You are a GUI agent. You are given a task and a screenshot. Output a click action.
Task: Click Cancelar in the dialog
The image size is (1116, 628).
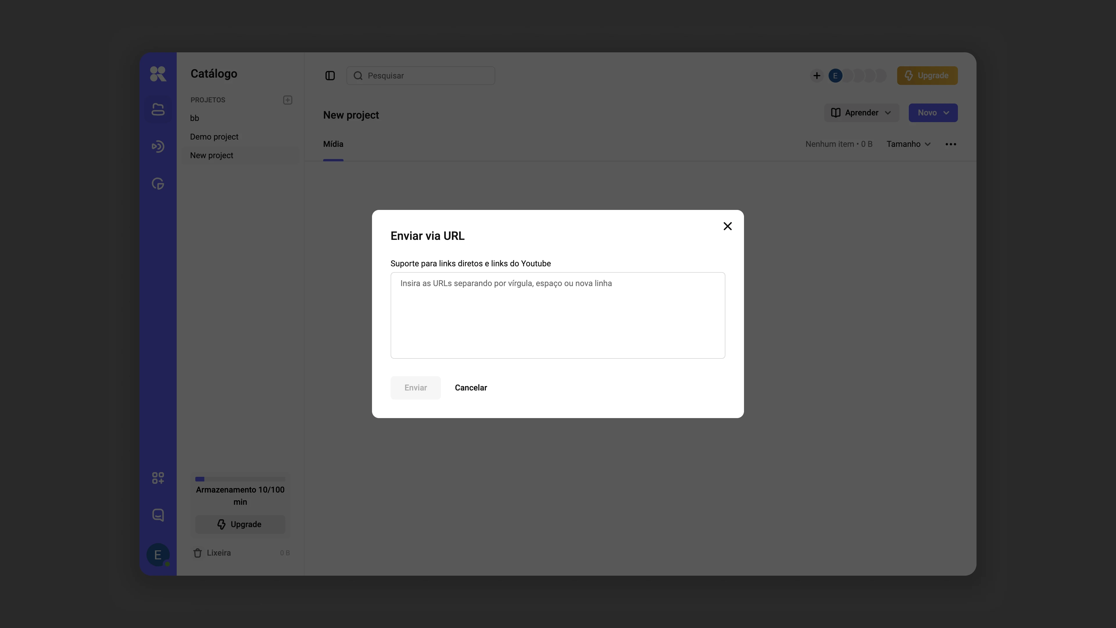[471, 388]
